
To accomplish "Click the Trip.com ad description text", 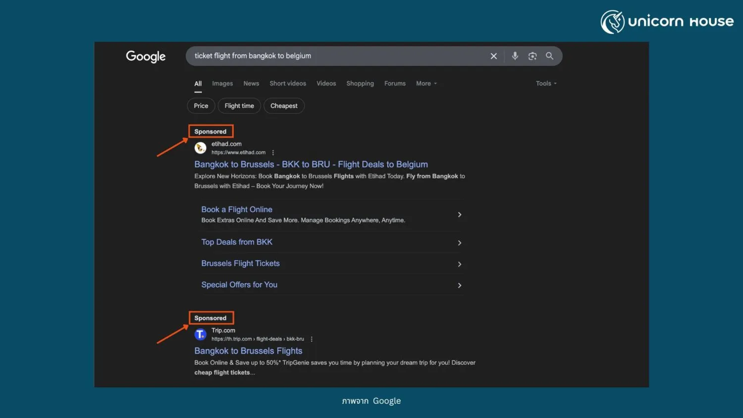I will pyautogui.click(x=335, y=367).
